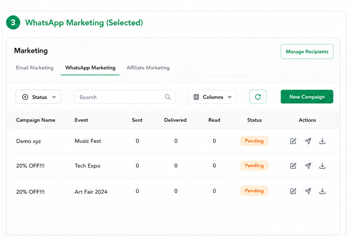Click the Delivered column header
This screenshot has height=241, width=355.
175,120
